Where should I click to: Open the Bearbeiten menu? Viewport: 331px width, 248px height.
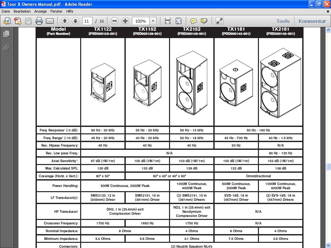click(x=22, y=11)
